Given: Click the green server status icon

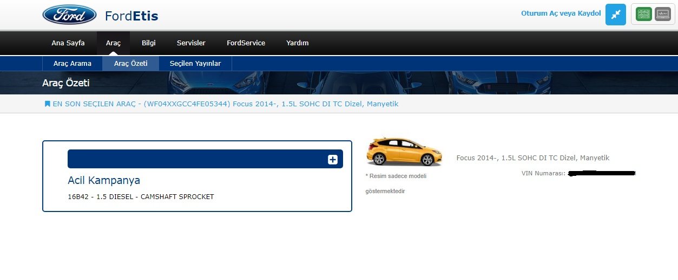Looking at the screenshot, I should (644, 15).
